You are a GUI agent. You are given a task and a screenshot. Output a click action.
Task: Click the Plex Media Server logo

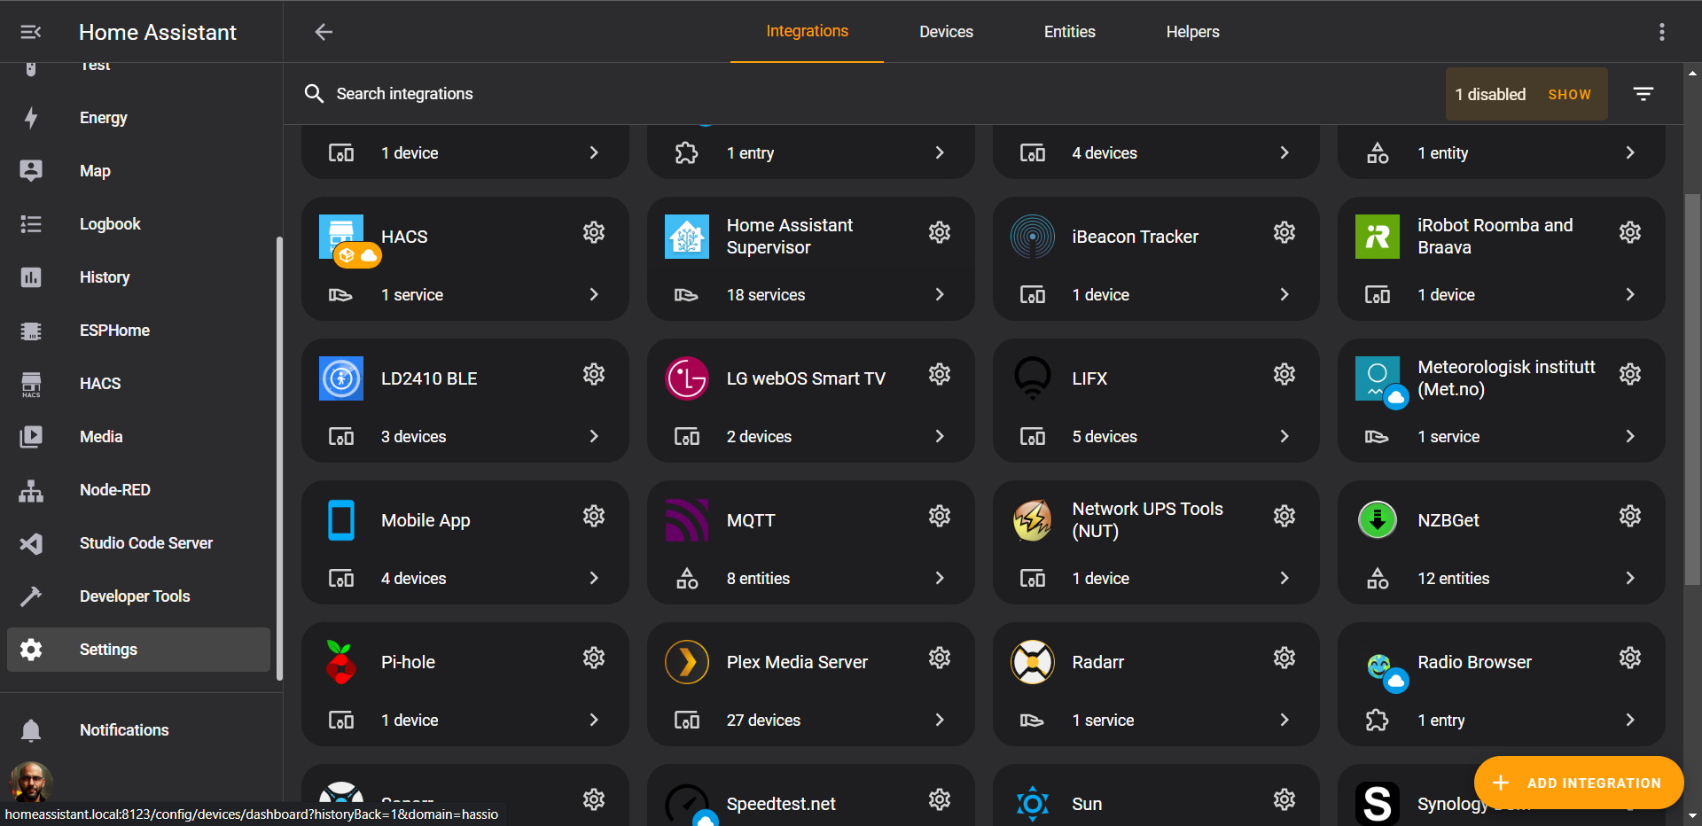686,662
